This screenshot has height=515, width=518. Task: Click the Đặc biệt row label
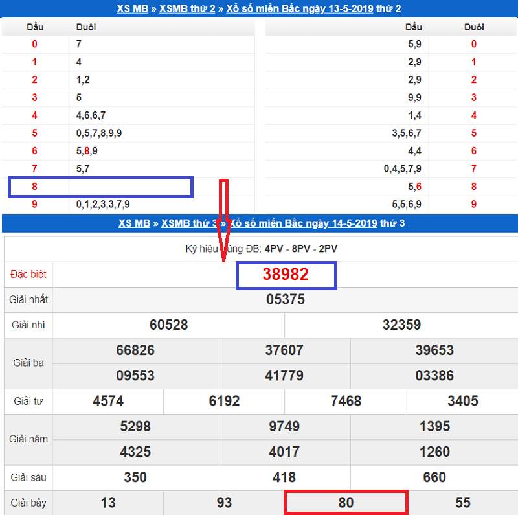(x=28, y=274)
